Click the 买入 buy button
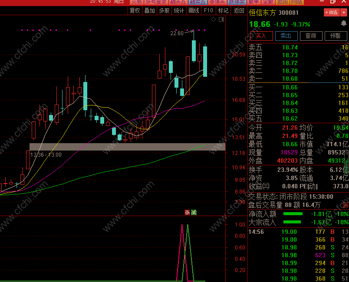The image size is (349, 282). point(261,36)
